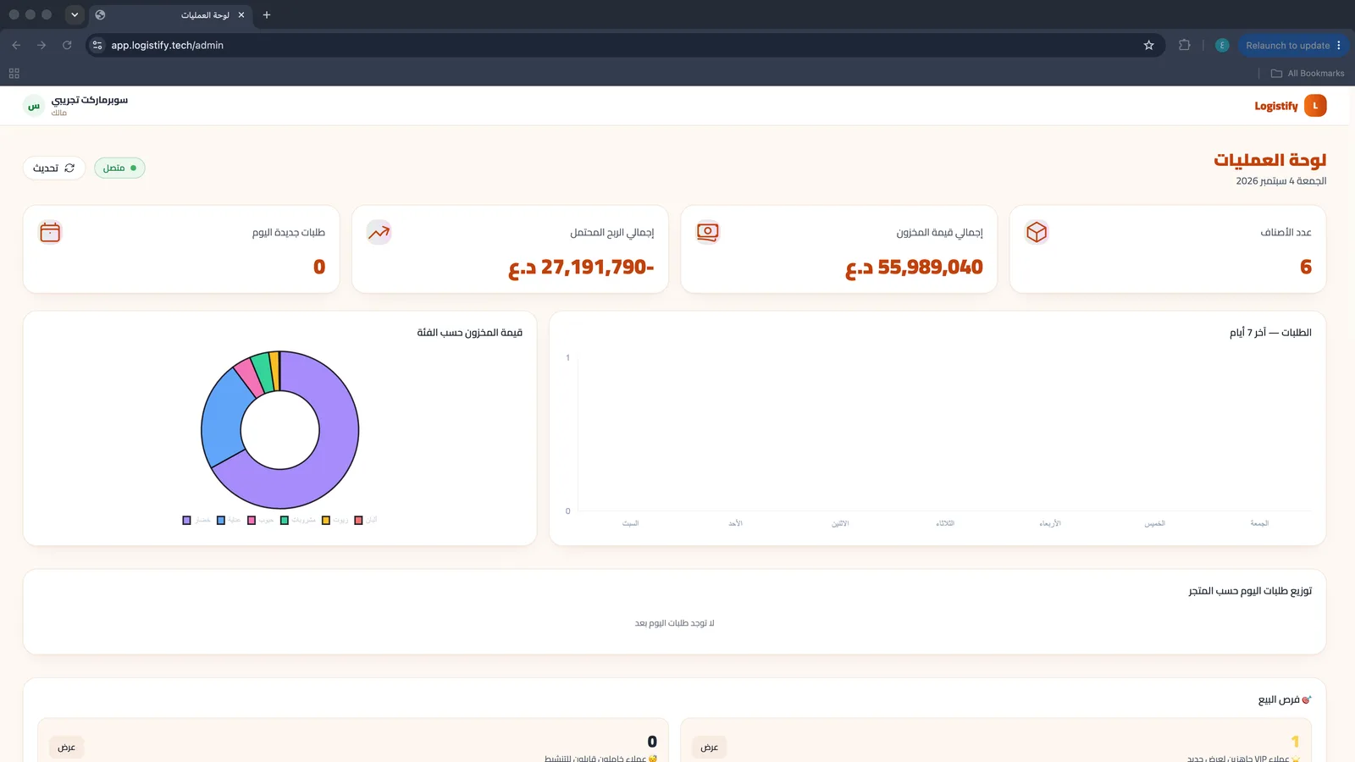Click the trend icon in إجمالي الربح المحتمل card
This screenshot has width=1355, height=762.
tap(379, 232)
